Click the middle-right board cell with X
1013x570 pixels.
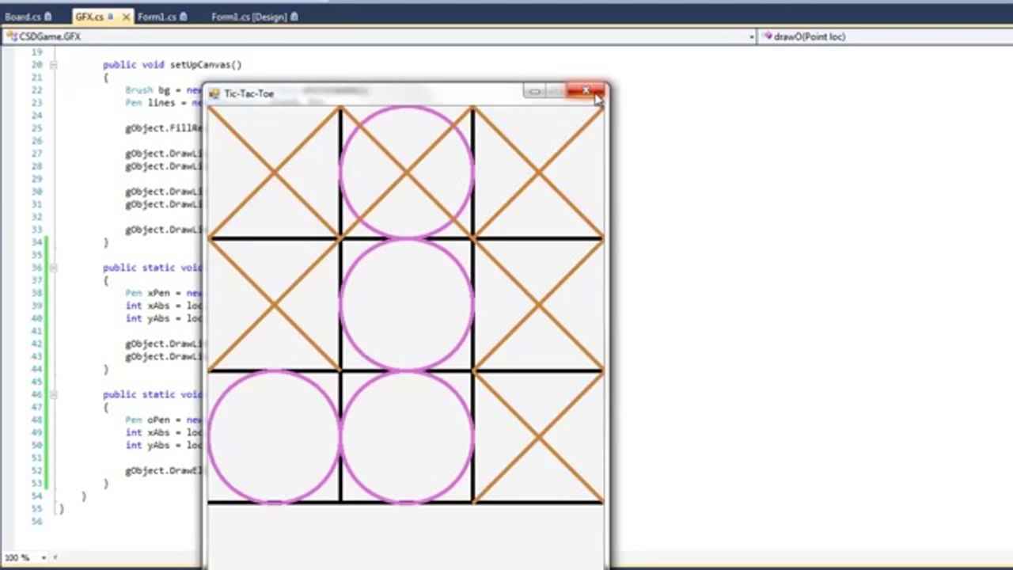point(539,304)
